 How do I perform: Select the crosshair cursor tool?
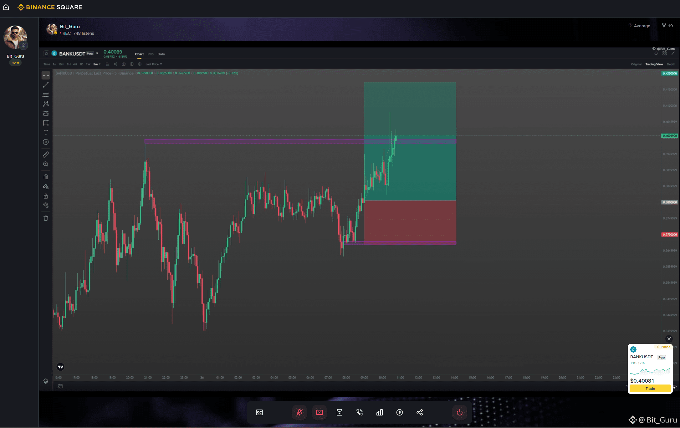click(x=46, y=75)
